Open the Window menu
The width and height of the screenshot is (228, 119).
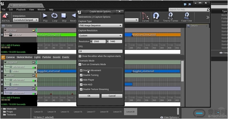pos(41,10)
